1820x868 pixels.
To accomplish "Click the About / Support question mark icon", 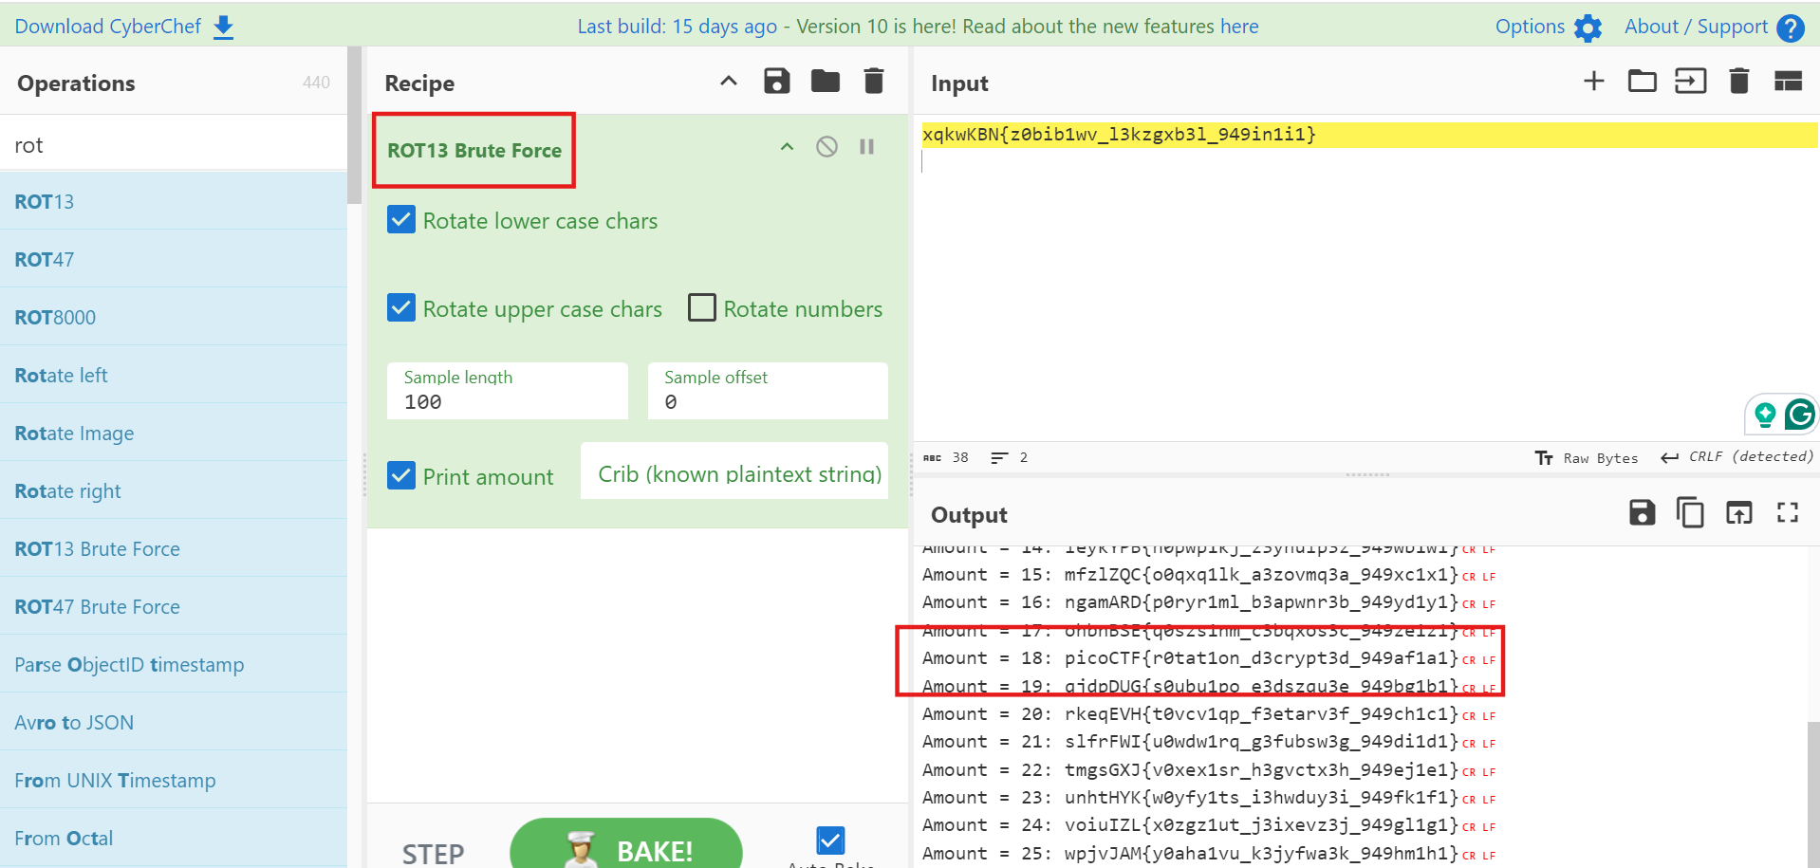I will 1791,28.
